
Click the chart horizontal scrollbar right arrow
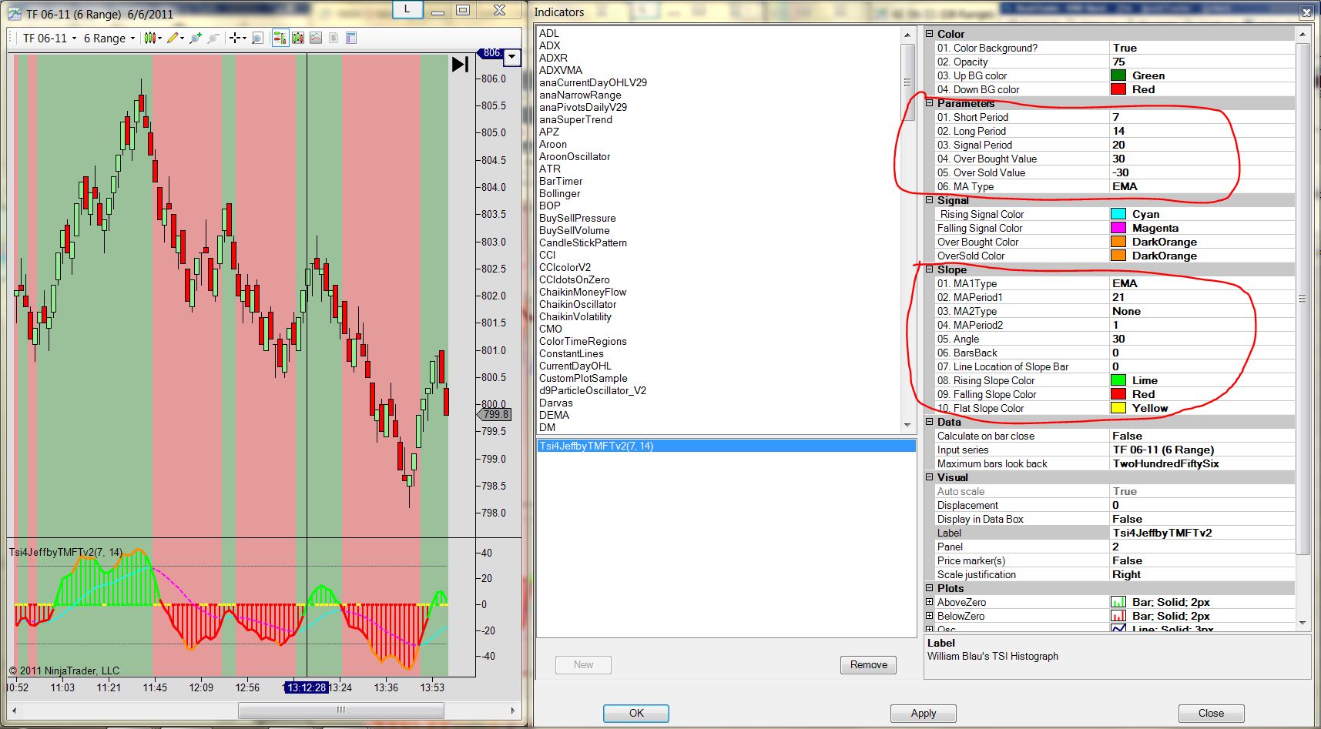pos(513,710)
